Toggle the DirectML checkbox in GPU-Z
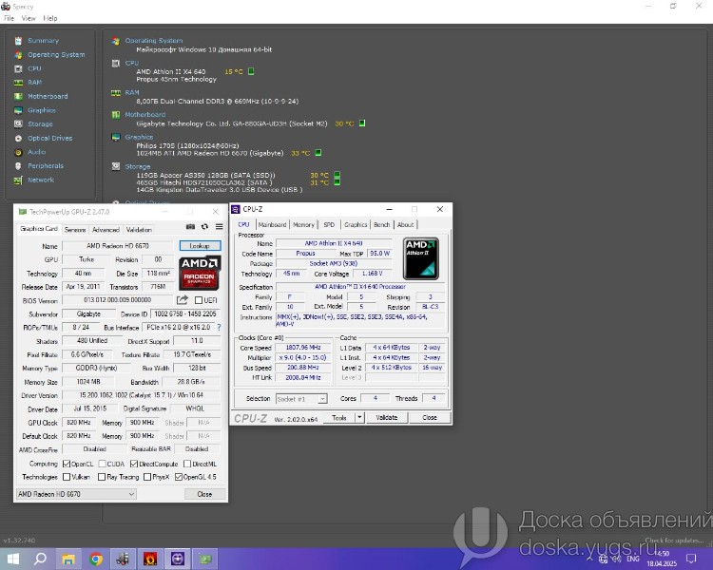The width and height of the screenshot is (713, 570). 187,465
